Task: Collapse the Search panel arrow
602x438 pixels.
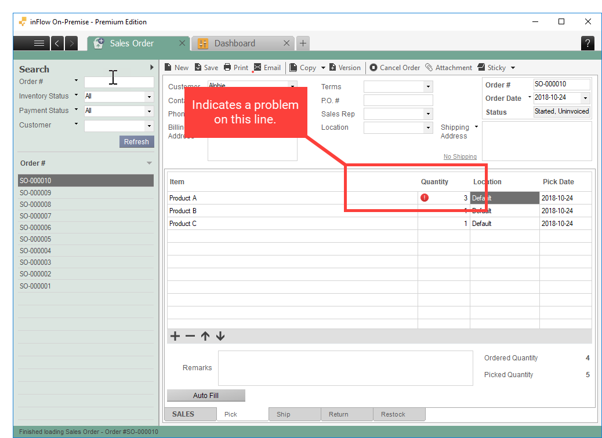Action: point(152,68)
